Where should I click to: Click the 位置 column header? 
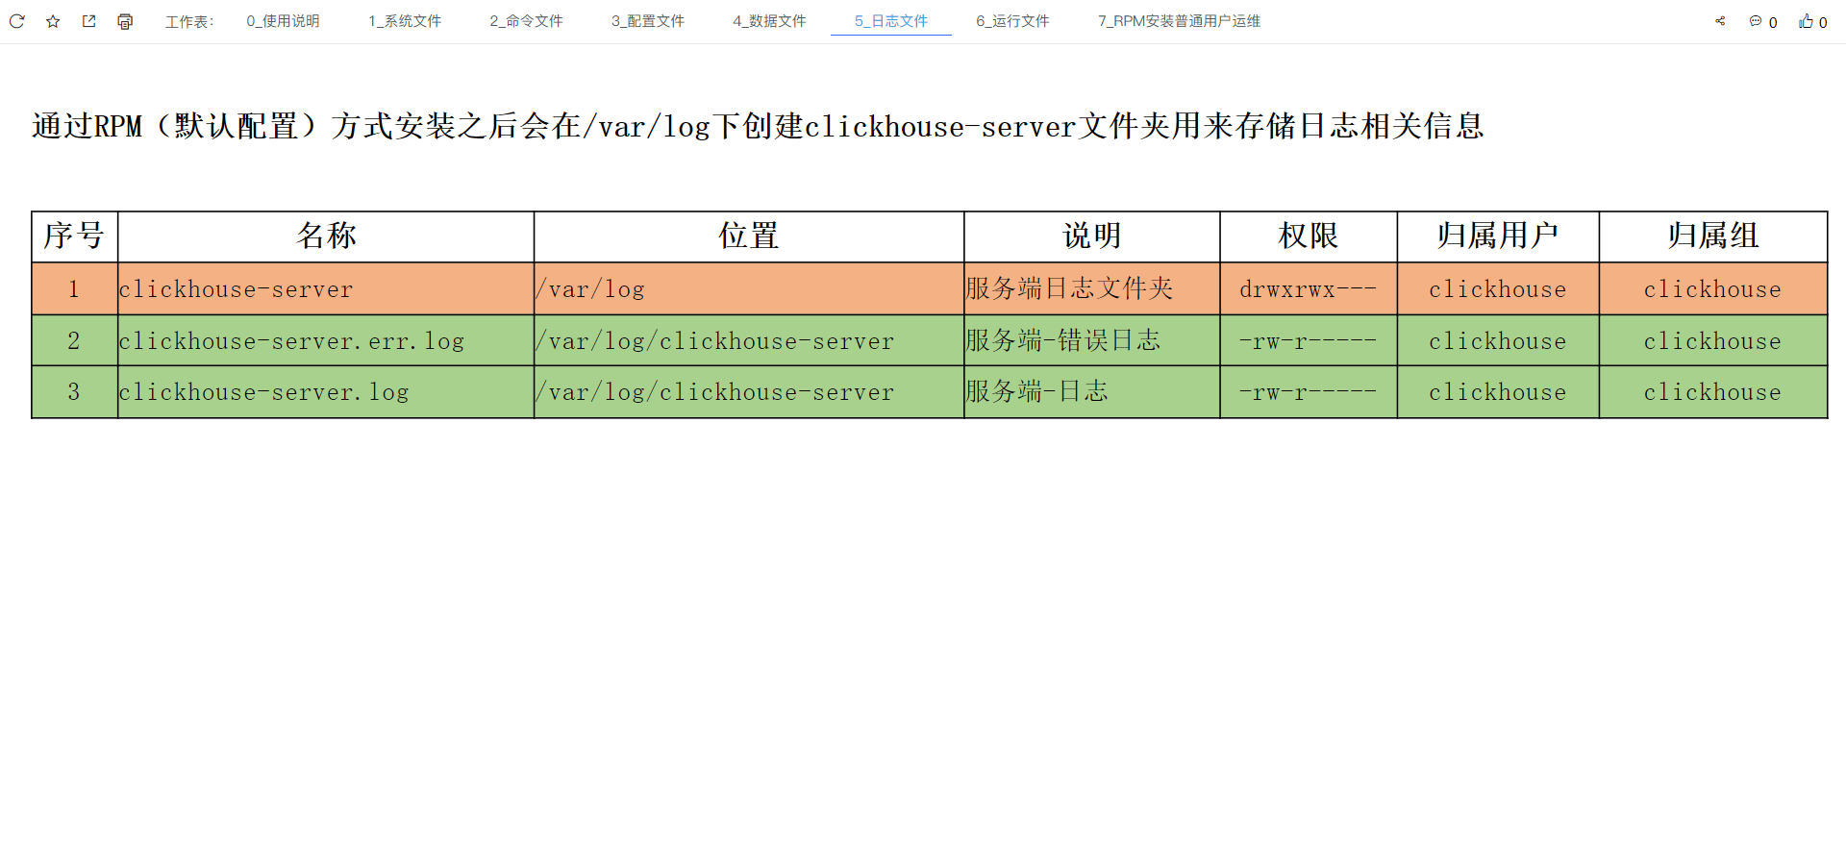coord(749,236)
